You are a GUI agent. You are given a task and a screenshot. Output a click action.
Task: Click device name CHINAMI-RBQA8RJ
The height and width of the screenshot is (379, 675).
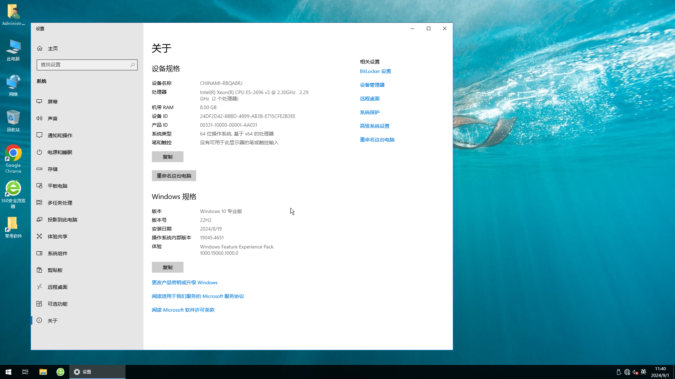[221, 83]
